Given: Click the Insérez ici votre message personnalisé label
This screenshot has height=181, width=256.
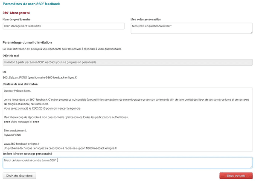Looking at the screenshot, I should (x=28, y=153).
